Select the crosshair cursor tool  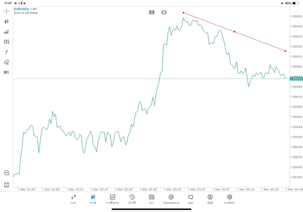[x=7, y=11]
